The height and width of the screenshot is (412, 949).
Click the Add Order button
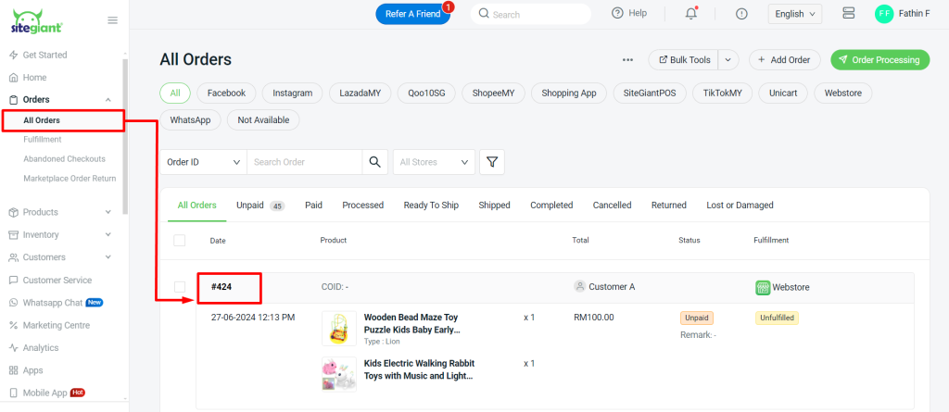(x=784, y=60)
